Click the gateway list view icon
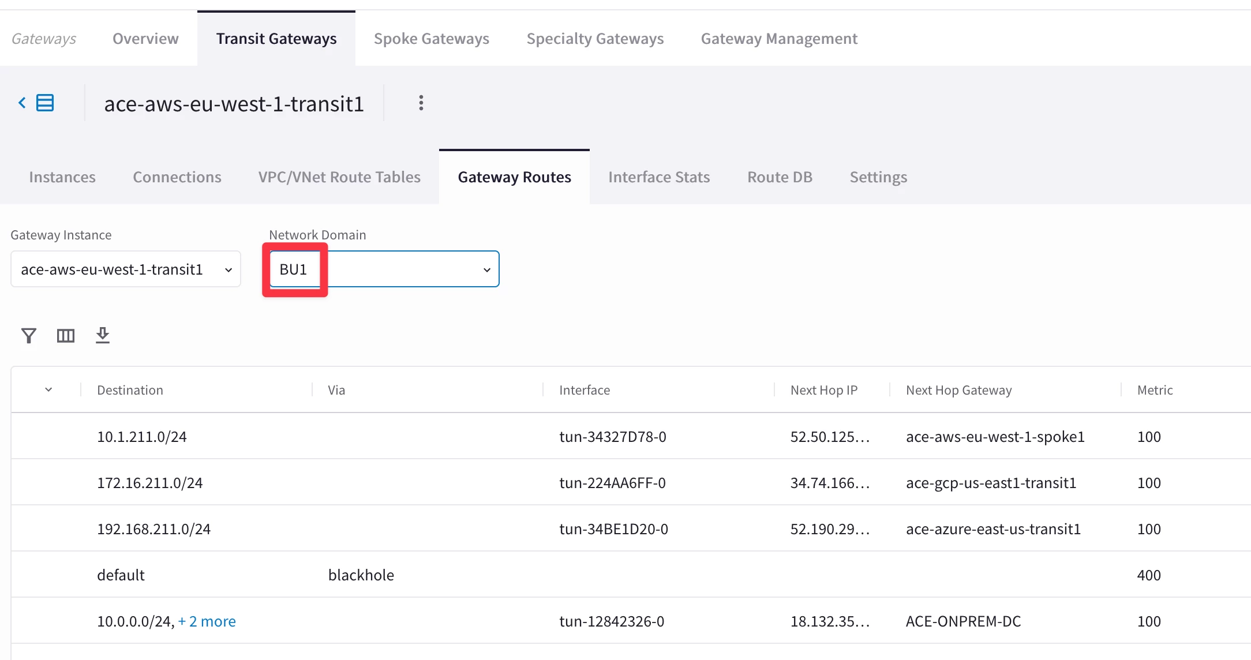The image size is (1251, 660). 45,103
